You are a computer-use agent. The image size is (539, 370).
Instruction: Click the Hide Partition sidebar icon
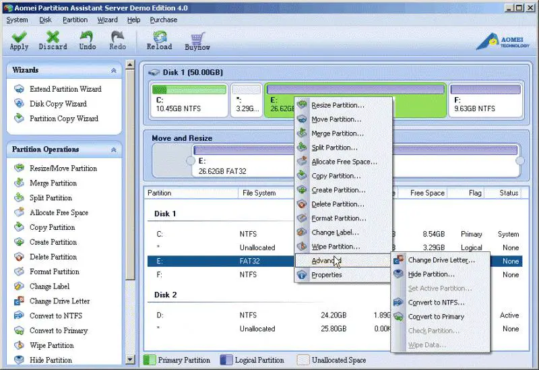20,360
